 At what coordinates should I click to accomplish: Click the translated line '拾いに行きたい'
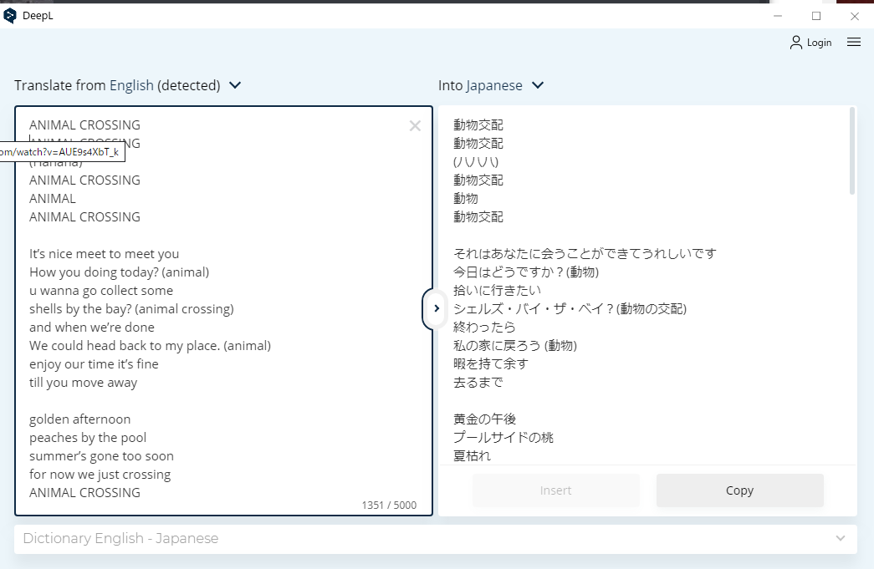click(497, 291)
